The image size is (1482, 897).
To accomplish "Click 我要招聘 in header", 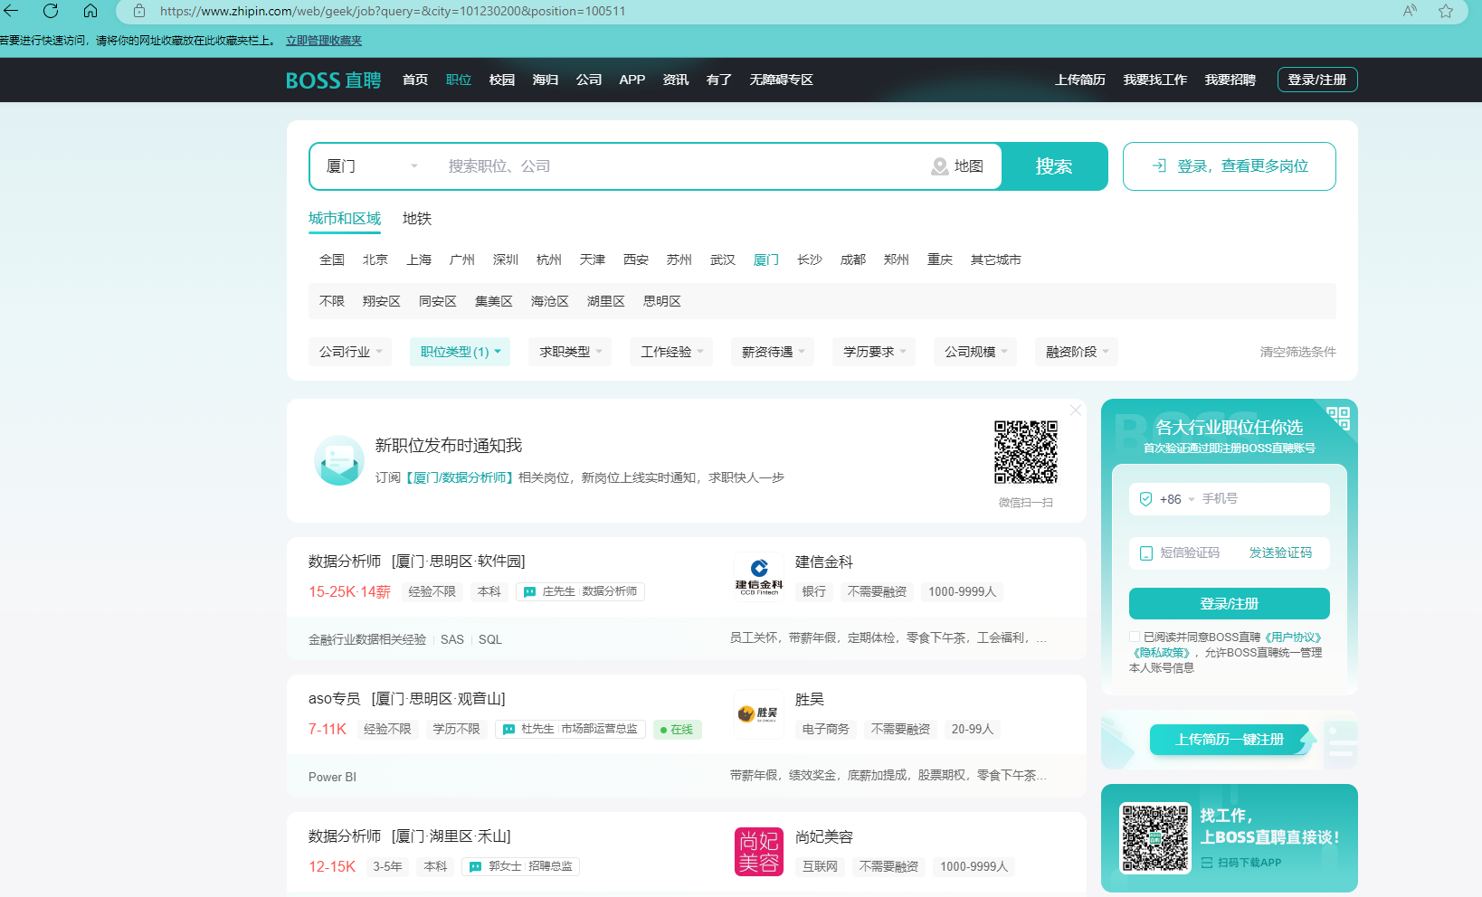I will click(1230, 80).
